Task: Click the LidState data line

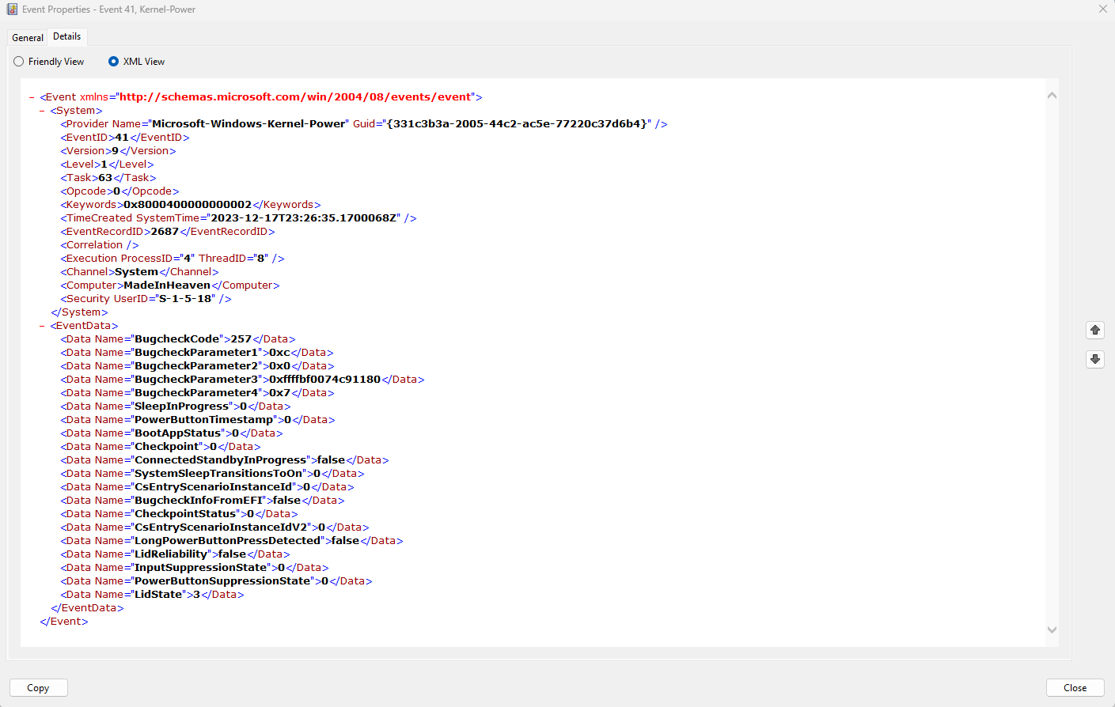Action: pos(152,595)
